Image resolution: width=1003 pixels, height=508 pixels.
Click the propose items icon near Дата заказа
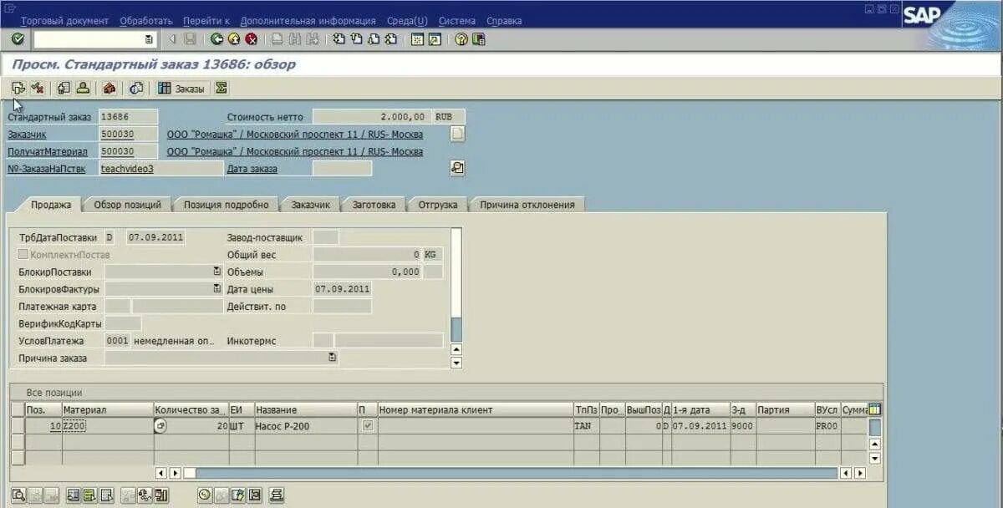point(457,168)
